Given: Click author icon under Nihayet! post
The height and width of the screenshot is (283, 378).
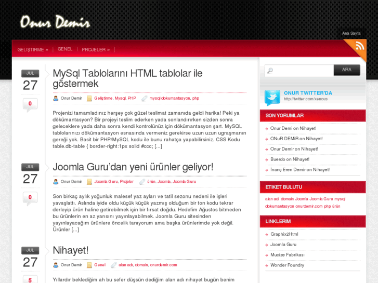Looking at the screenshot, I should tap(56, 265).
